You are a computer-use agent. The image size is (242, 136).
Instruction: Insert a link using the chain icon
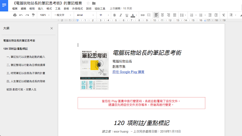point(143,15)
